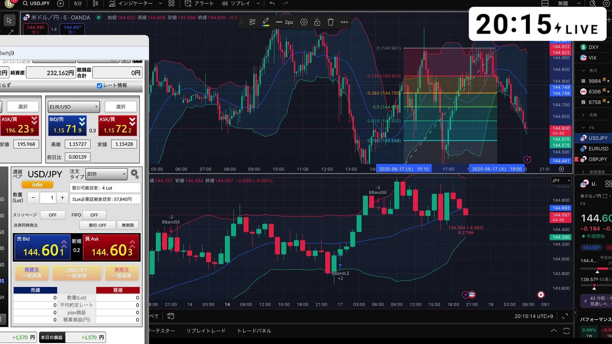
Task: Open drawing templates icon in floating toolbar
Action: [252, 22]
